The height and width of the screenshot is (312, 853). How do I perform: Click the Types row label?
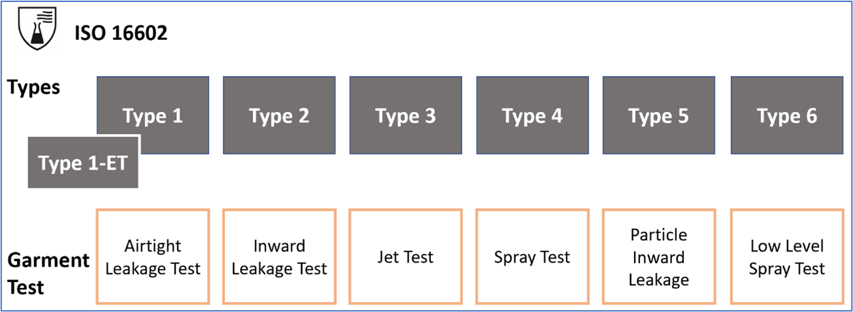[33, 87]
